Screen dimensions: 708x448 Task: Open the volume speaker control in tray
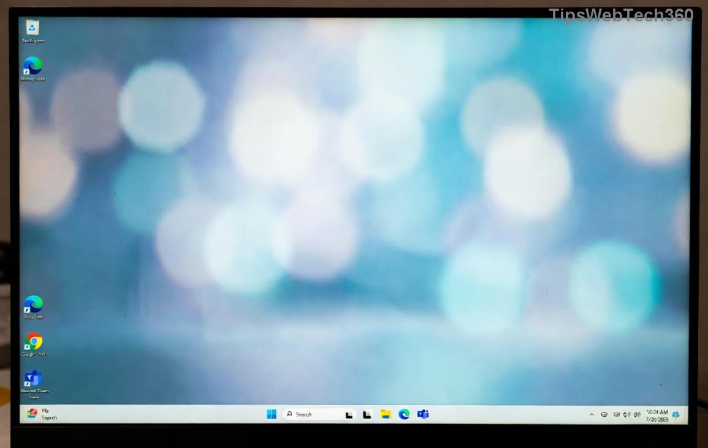tap(637, 415)
